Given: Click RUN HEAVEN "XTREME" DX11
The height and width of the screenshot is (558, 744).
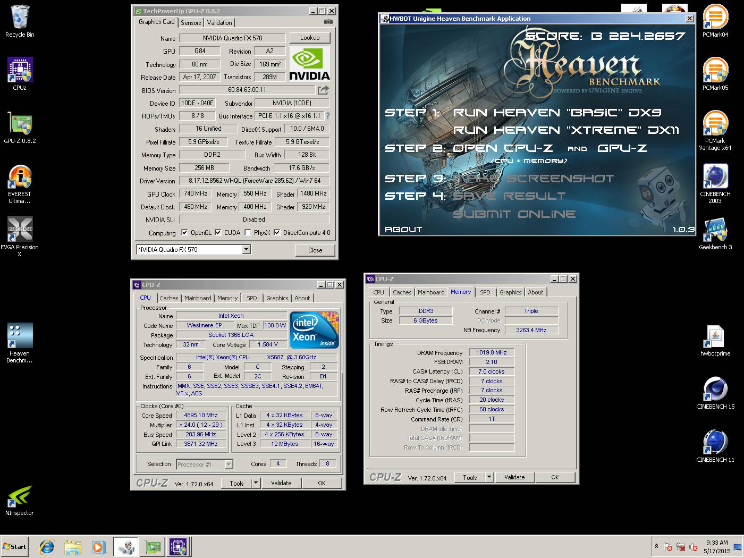Looking at the screenshot, I should click(566, 130).
